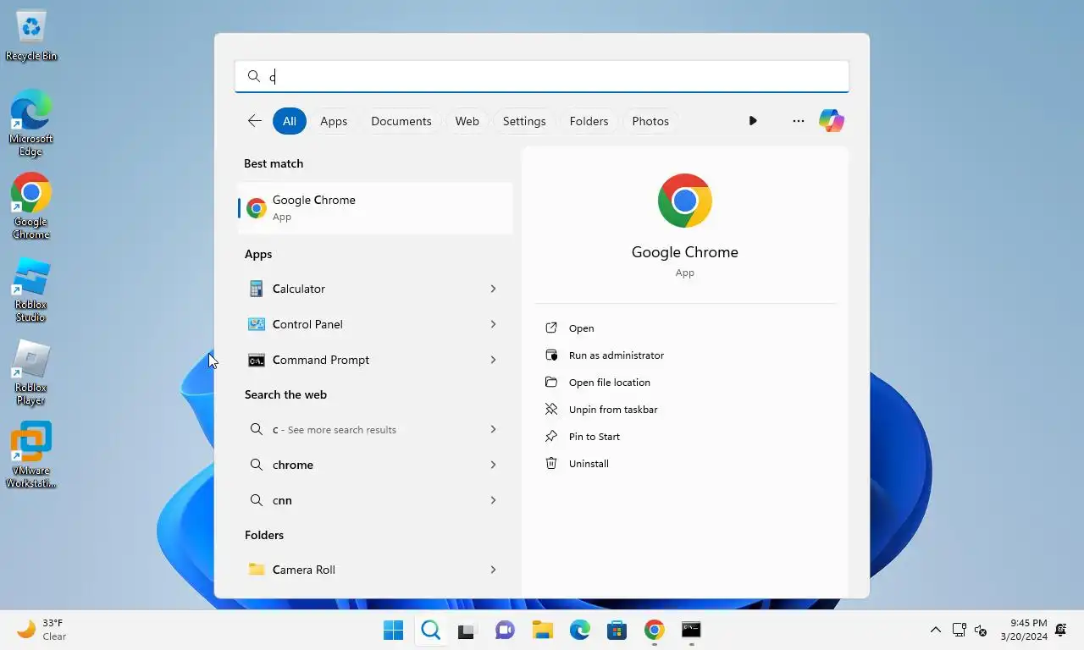1084x650 pixels.
Task: Choose Open file location
Action: (x=597, y=383)
